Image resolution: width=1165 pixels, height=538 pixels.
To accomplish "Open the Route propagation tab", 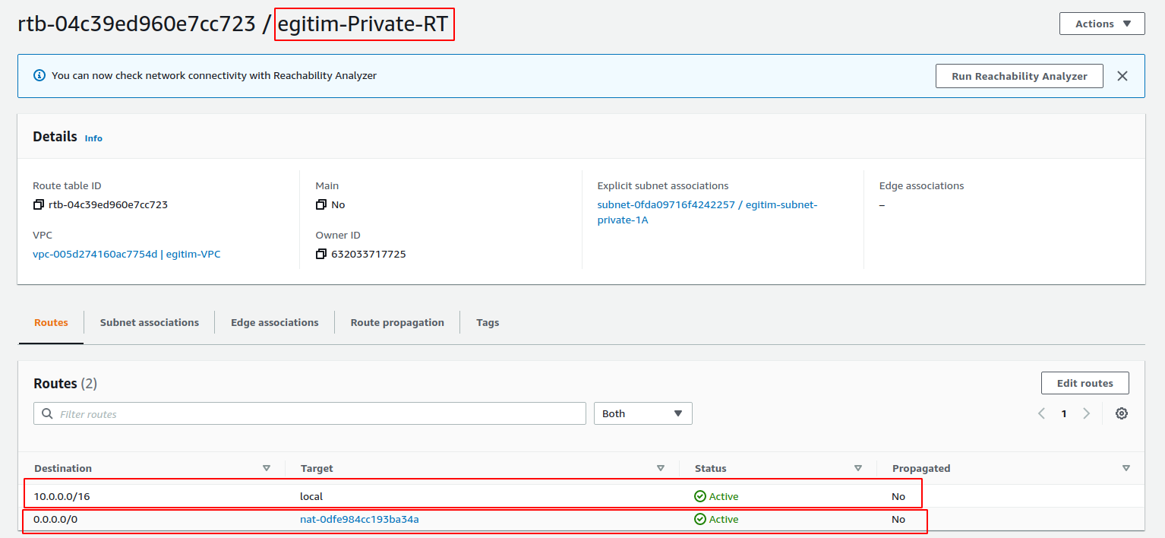I will [397, 322].
